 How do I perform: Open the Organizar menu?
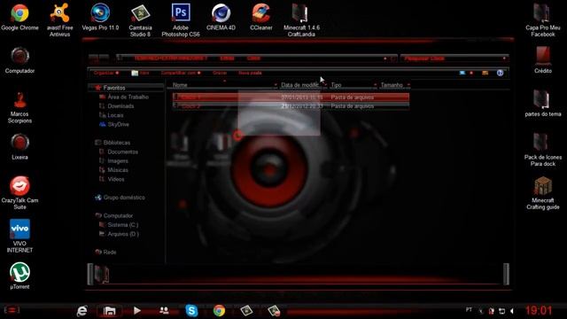106,73
